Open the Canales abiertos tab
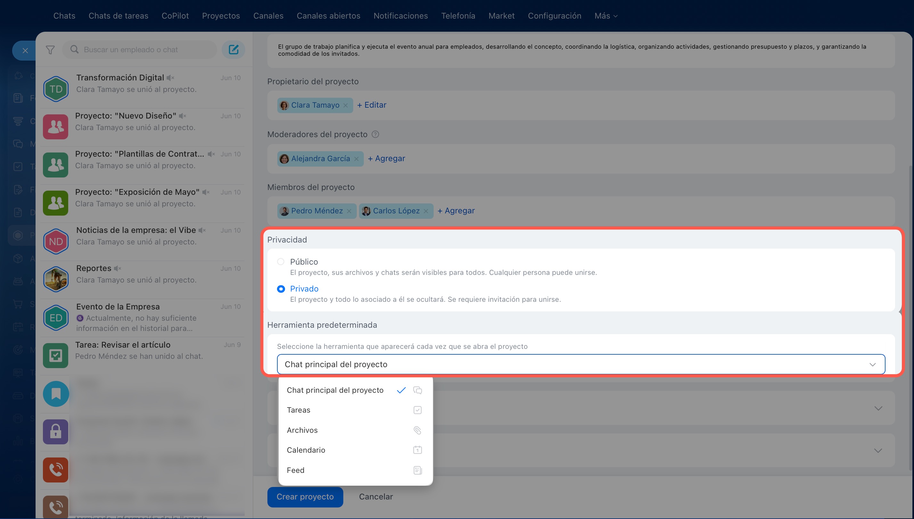Screen dimensions: 914x519 [x=329, y=16]
